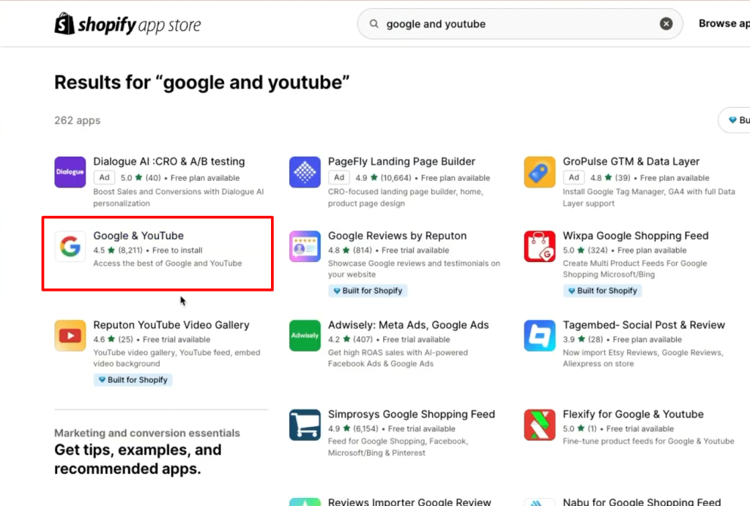Open the Simprosys Google Shopping Feed link
The height and width of the screenshot is (506, 750).
pyautogui.click(x=411, y=414)
